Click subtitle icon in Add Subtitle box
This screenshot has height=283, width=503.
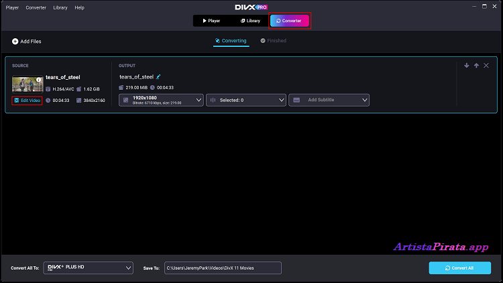[x=296, y=100]
